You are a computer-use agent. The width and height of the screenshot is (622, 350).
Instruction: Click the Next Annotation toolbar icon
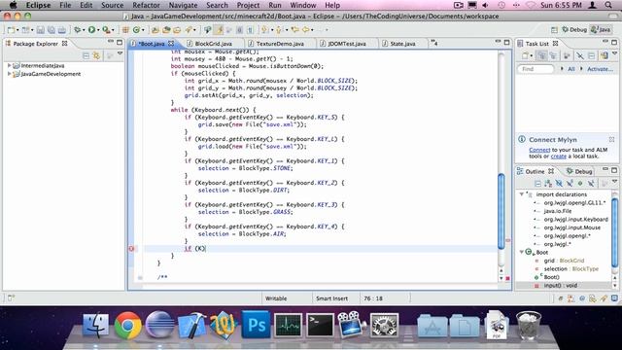click(264, 30)
